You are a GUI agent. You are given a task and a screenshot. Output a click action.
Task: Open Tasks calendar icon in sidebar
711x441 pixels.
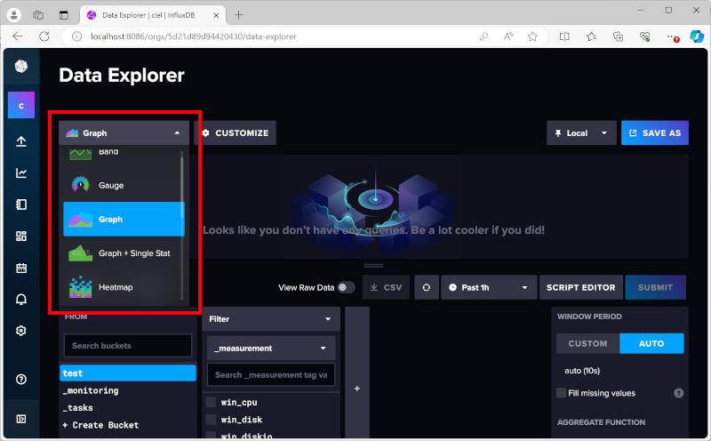pos(20,268)
